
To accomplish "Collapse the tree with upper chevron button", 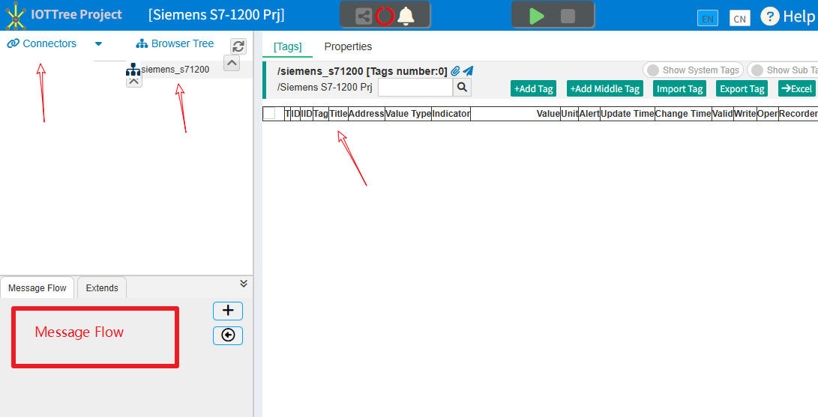I will tap(232, 63).
